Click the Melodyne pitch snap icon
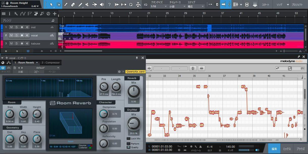 [x=193, y=68]
